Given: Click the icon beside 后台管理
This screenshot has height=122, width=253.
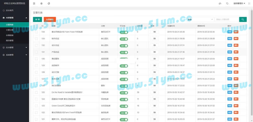Looking at the screenshot, I should click(x=3, y=48).
